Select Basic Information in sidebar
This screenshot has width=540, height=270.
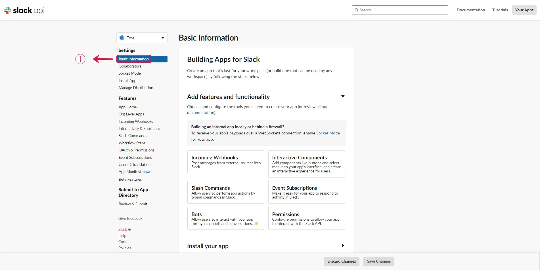[x=142, y=59]
